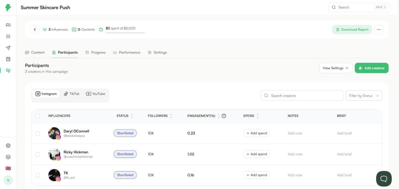Open the paper plane outreach sidebar icon

(8, 48)
